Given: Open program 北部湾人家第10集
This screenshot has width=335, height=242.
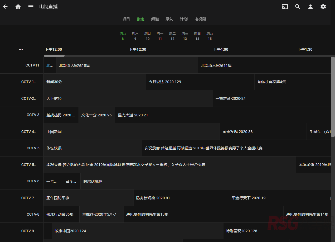Looking at the screenshot, I should tap(127, 65).
